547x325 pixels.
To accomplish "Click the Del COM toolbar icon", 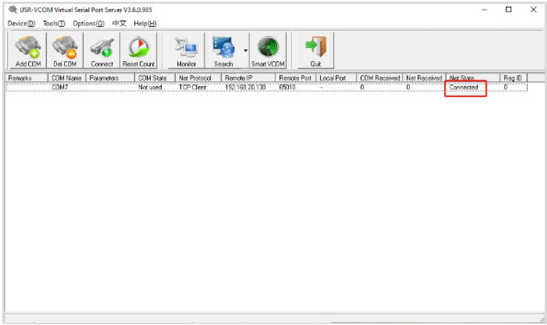I will (65, 51).
